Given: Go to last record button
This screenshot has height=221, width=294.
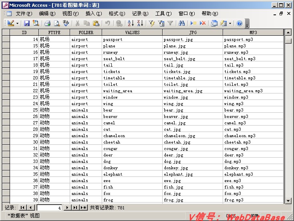Looking at the screenshot, I should pyautogui.click(x=75, y=207).
